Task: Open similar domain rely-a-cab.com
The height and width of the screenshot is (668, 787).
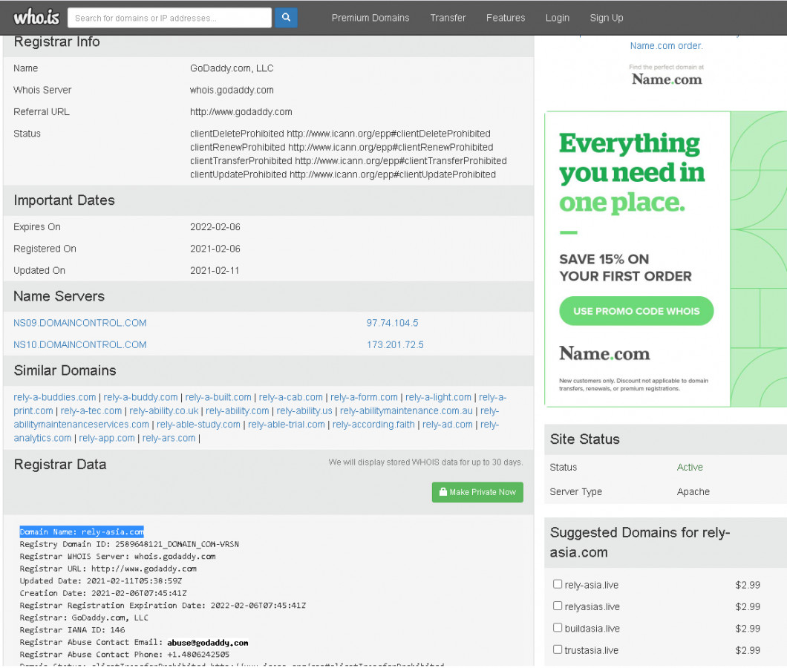Action: [290, 397]
